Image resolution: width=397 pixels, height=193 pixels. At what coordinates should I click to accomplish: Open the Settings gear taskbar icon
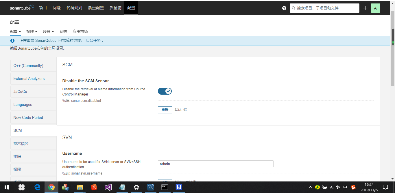tap(136, 187)
